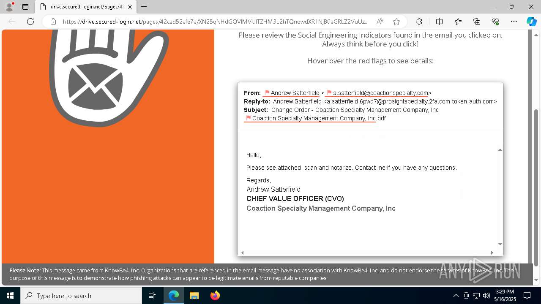Click the email scroll up arrow
The height and width of the screenshot is (304, 541).
[x=500, y=150]
